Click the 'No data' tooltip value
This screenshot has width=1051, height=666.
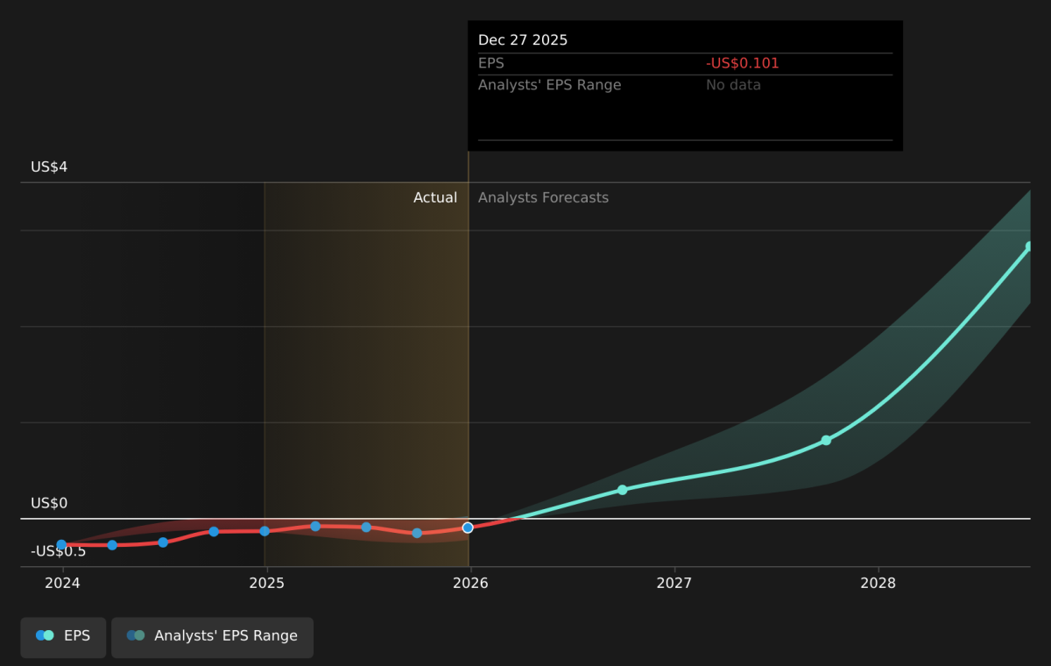tap(734, 85)
